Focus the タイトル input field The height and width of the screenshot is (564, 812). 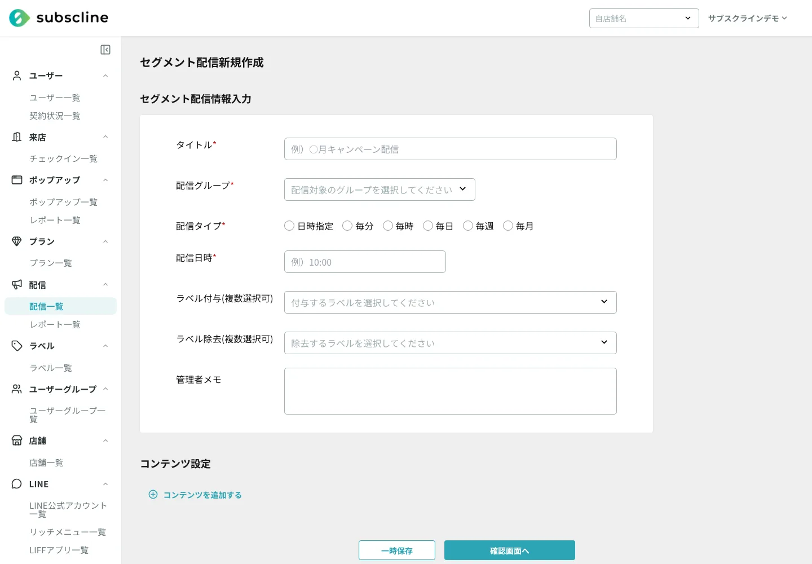pos(451,149)
